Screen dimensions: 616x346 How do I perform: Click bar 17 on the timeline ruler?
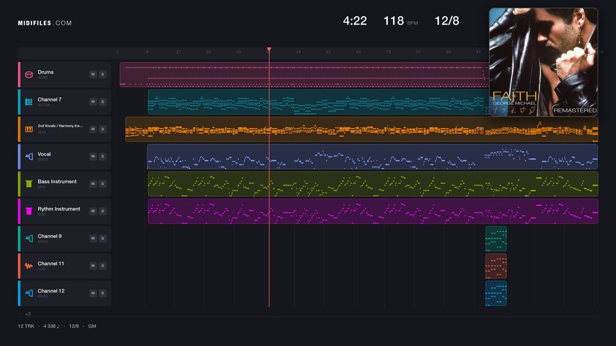[x=178, y=52]
